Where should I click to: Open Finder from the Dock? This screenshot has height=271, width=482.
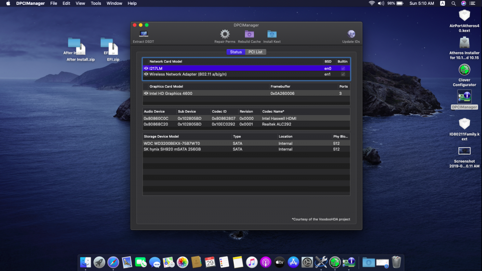tap(85, 262)
